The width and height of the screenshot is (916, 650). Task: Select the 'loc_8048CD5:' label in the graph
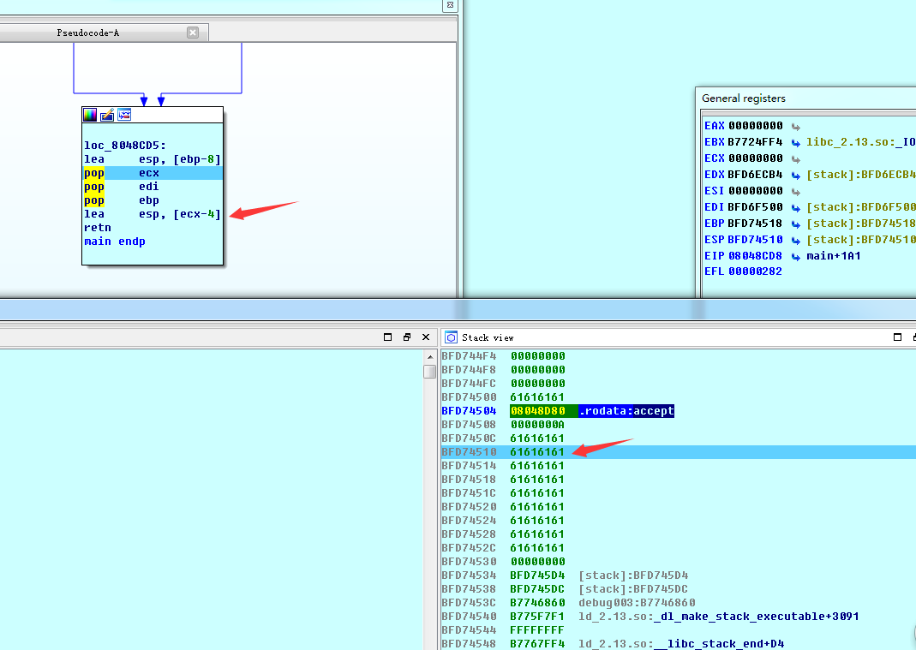tap(125, 146)
